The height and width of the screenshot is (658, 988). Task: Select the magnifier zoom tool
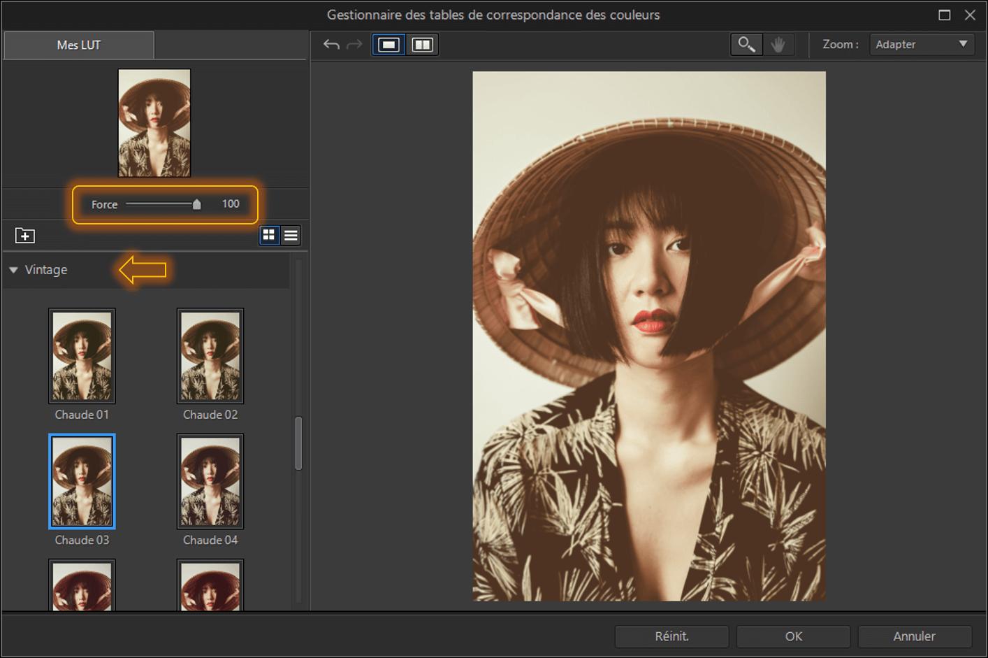(746, 45)
